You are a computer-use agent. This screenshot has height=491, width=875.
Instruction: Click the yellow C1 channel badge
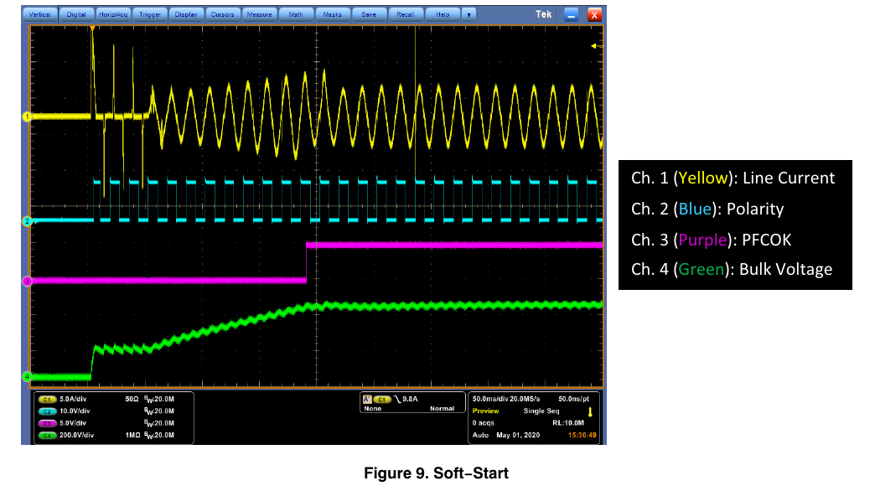[x=47, y=400]
